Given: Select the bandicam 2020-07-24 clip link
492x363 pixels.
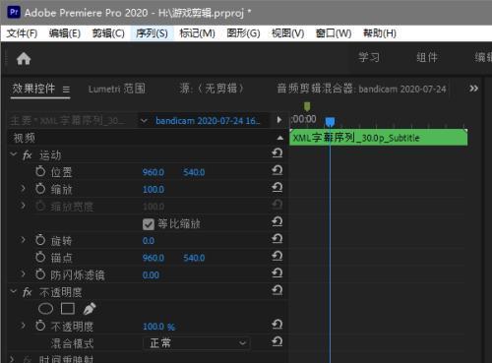Looking at the screenshot, I should (208, 121).
